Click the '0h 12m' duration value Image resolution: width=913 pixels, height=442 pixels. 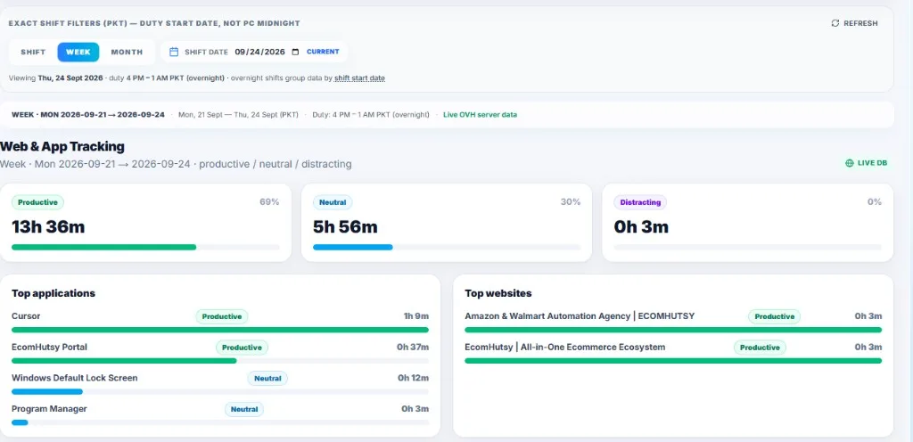pyautogui.click(x=414, y=378)
